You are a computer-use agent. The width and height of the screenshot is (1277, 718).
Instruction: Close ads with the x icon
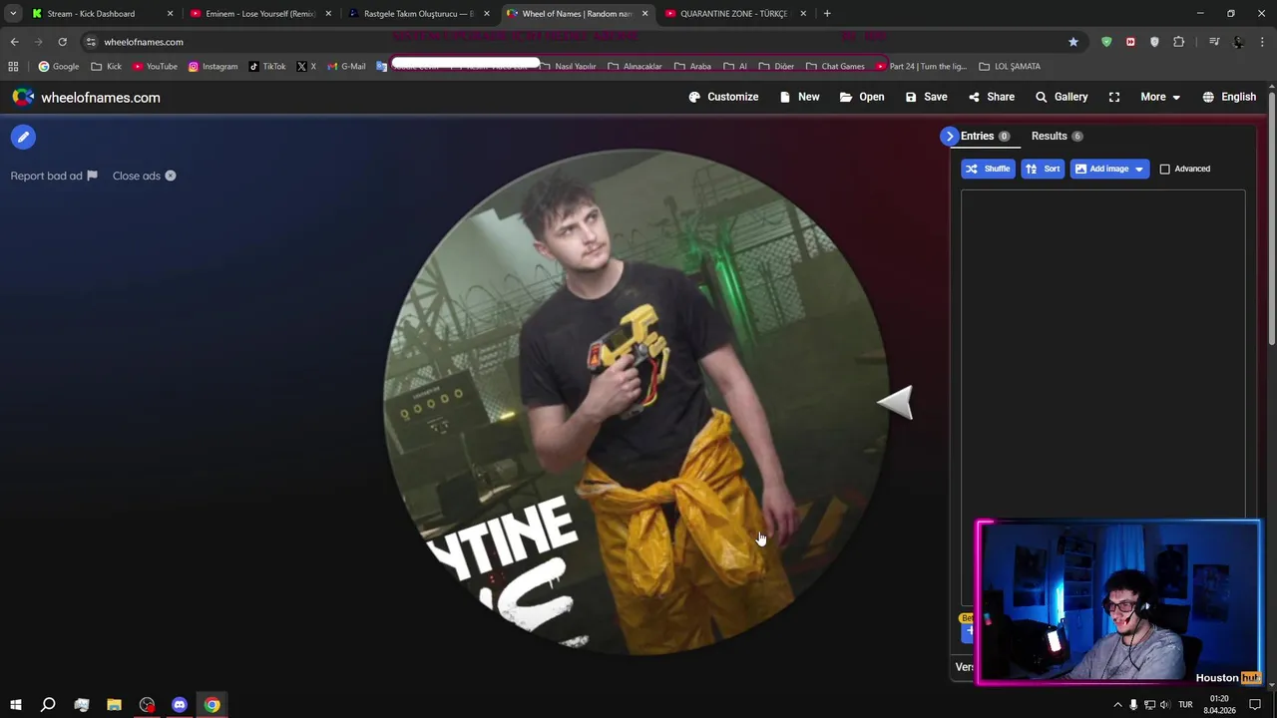(x=145, y=176)
